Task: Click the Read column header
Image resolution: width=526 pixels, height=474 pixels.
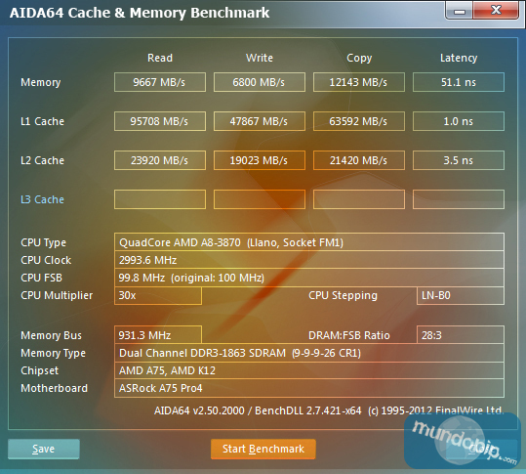Action: click(160, 58)
